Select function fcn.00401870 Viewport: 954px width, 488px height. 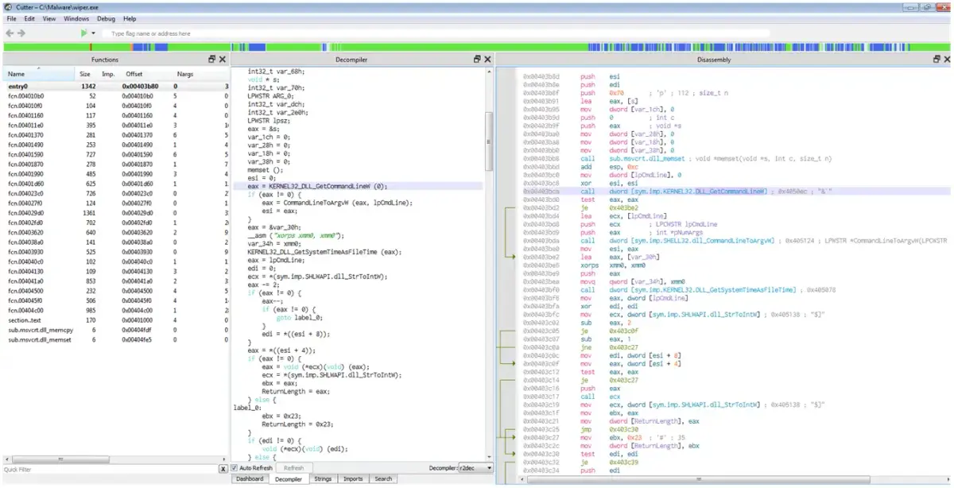pyautogui.click(x=116, y=164)
